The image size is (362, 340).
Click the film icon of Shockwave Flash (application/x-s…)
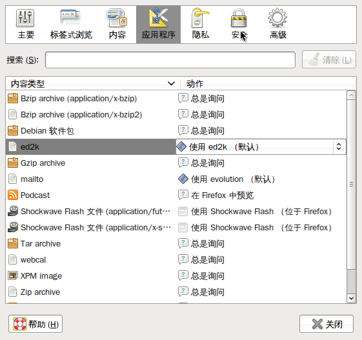pyautogui.click(x=13, y=227)
